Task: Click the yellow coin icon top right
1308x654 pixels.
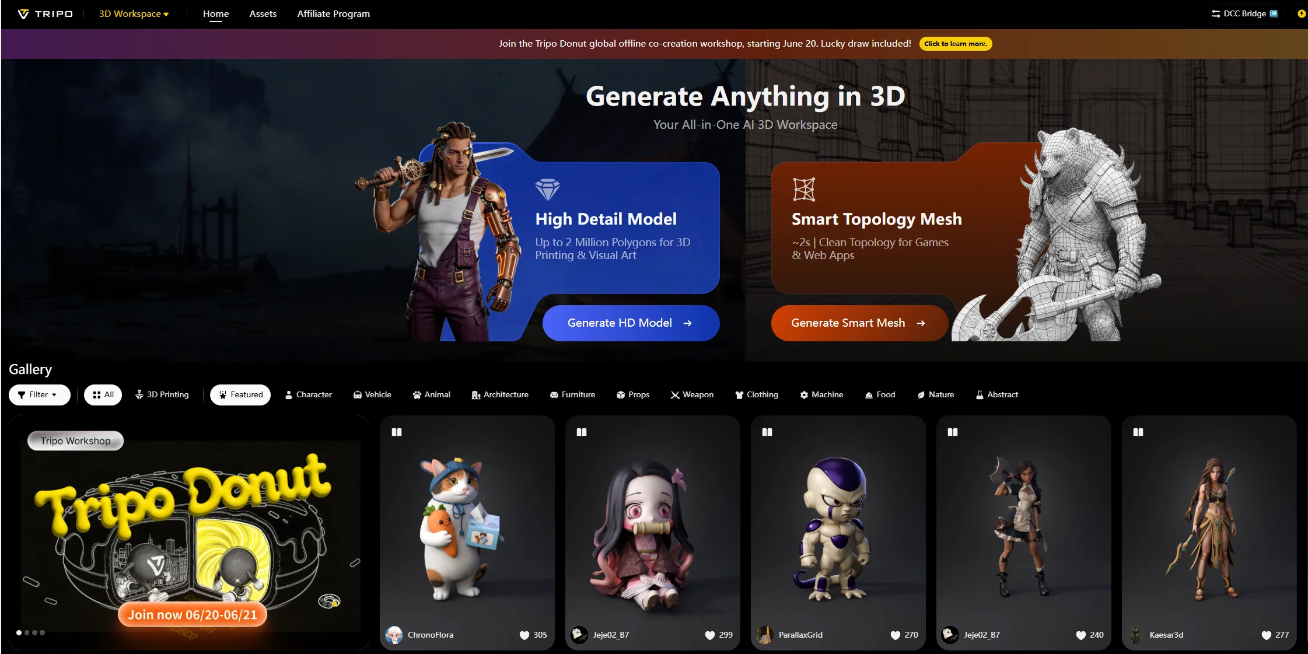Action: pyautogui.click(x=1302, y=13)
